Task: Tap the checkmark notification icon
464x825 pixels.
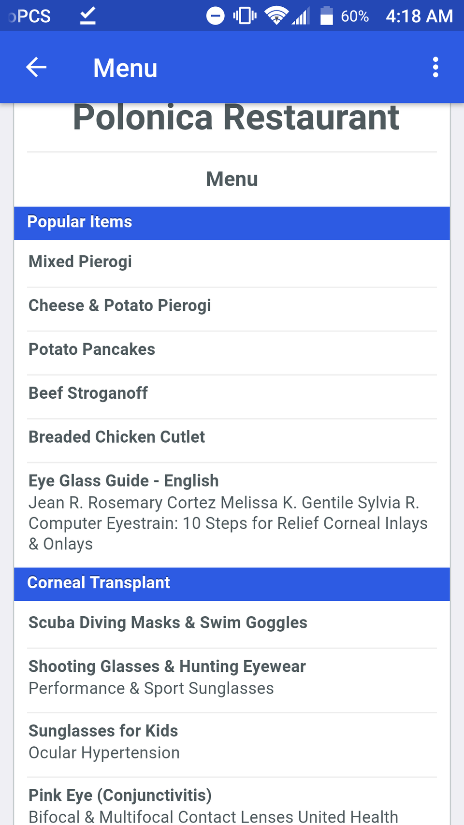Action: point(87,16)
